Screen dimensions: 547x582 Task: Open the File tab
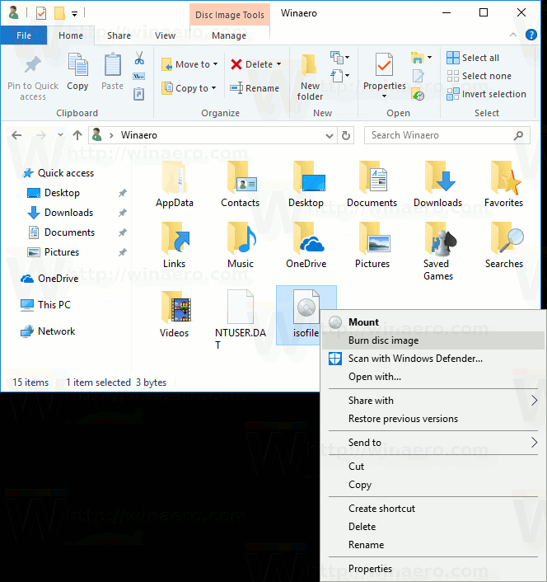tap(24, 35)
